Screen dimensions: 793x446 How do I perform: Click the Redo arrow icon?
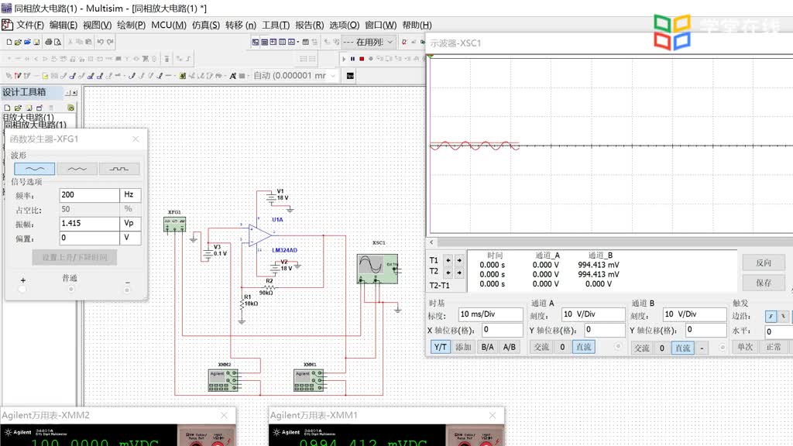pyautogui.click(x=110, y=42)
